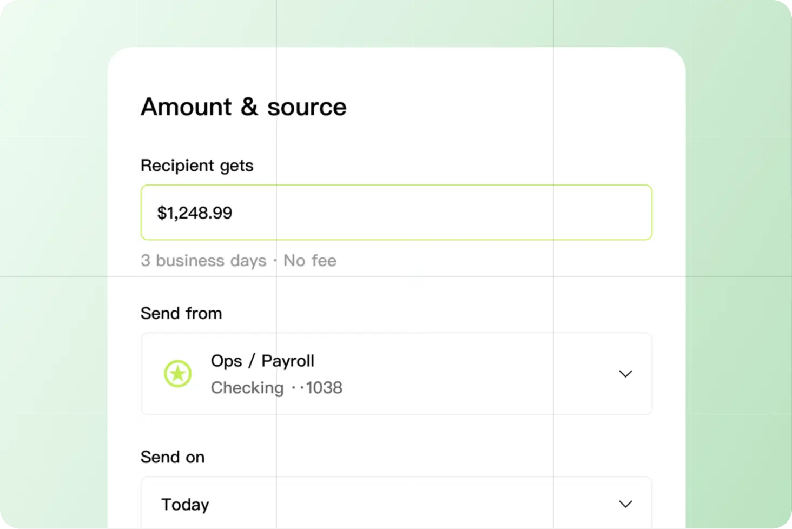Image resolution: width=792 pixels, height=529 pixels.
Task: Click the "Send from" label
Action: (x=181, y=313)
